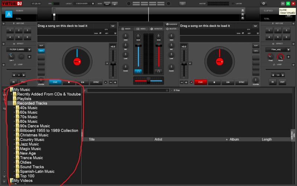Click the left deck pitch fader
The height and width of the screenshot is (186, 297).
coord(113,64)
